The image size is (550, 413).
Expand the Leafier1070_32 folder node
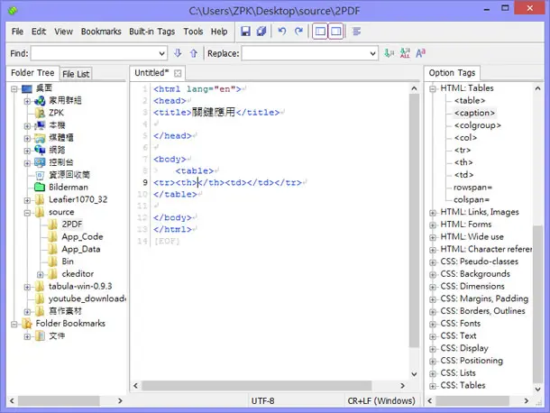pos(27,200)
